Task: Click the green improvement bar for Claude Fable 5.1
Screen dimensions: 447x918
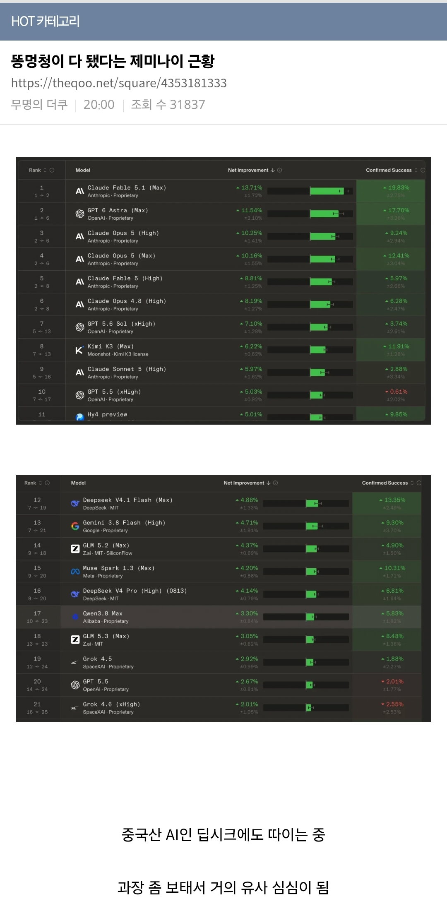Action: coord(327,191)
